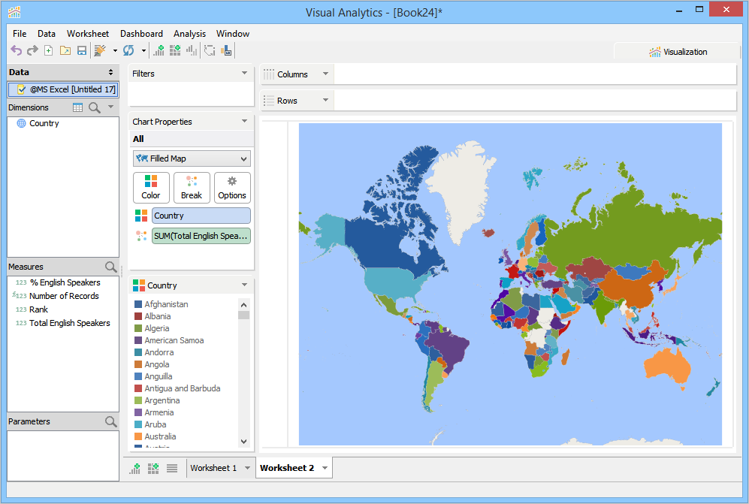This screenshot has width=749, height=504.
Task: Click the sheet list icon in bottom bar
Action: (x=172, y=469)
